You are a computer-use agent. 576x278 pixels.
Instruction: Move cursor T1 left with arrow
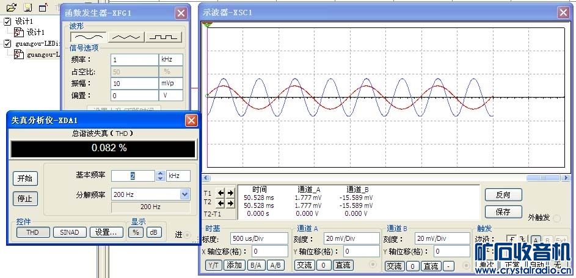pyautogui.click(x=221, y=193)
